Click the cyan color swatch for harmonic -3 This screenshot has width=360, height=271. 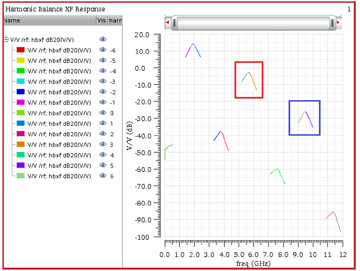click(21, 81)
